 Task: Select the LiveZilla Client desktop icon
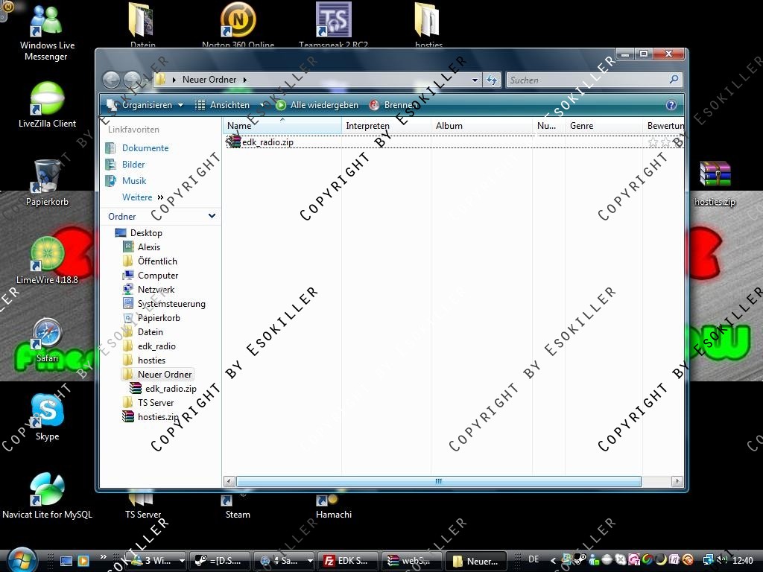(47, 100)
